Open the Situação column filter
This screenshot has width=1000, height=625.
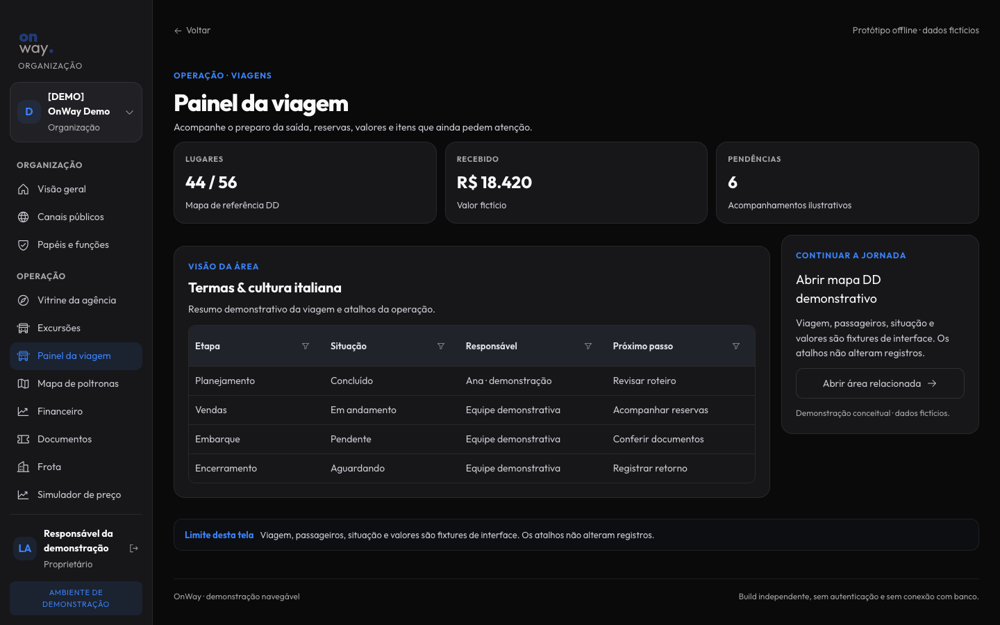[441, 346]
